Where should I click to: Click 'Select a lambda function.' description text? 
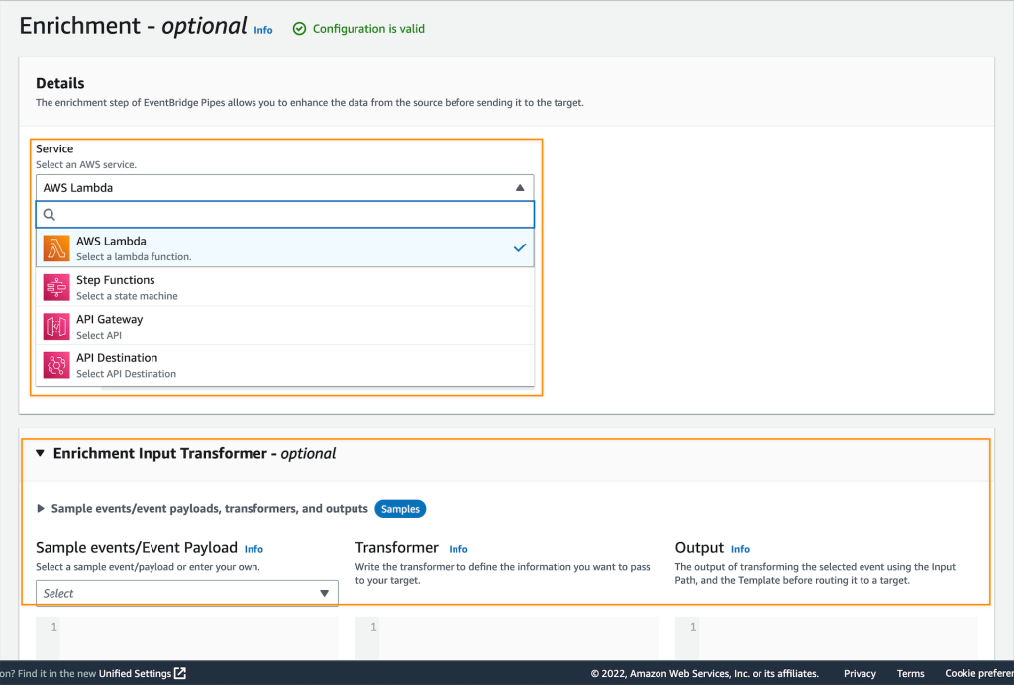click(x=134, y=256)
